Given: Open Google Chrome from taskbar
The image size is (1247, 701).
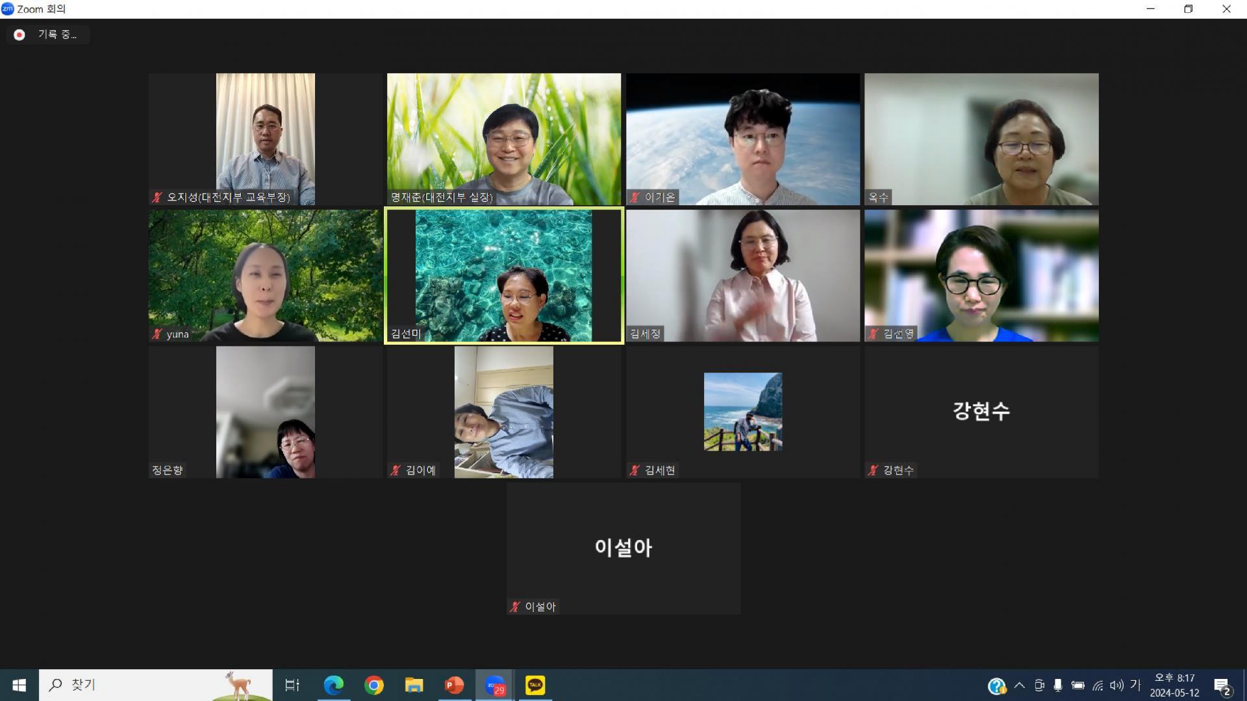Looking at the screenshot, I should tap(374, 685).
